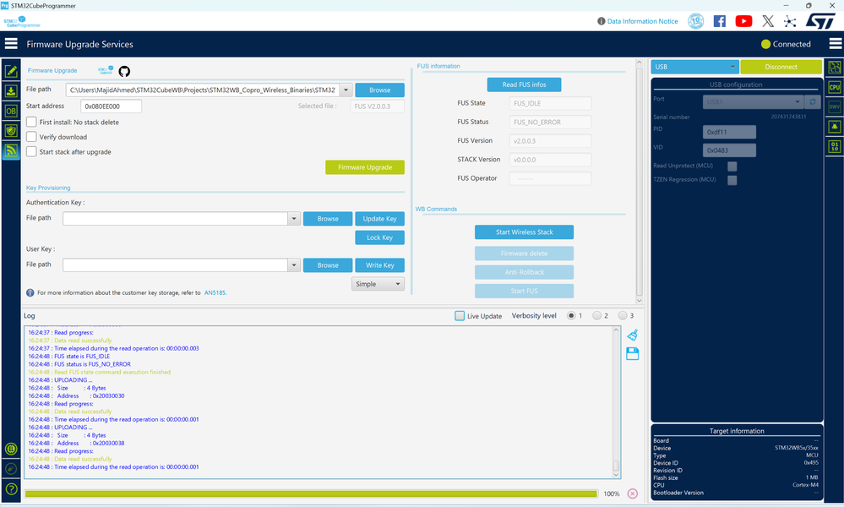Open the right-side hamburger menu icon
This screenshot has width=844, height=507.
coord(836,44)
